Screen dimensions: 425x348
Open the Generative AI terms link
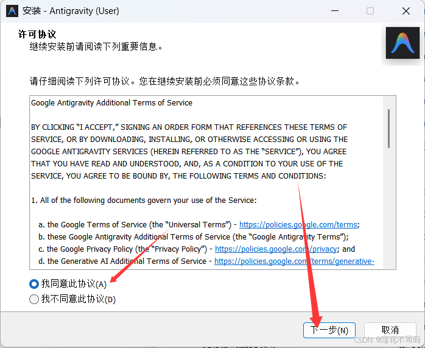click(294, 261)
